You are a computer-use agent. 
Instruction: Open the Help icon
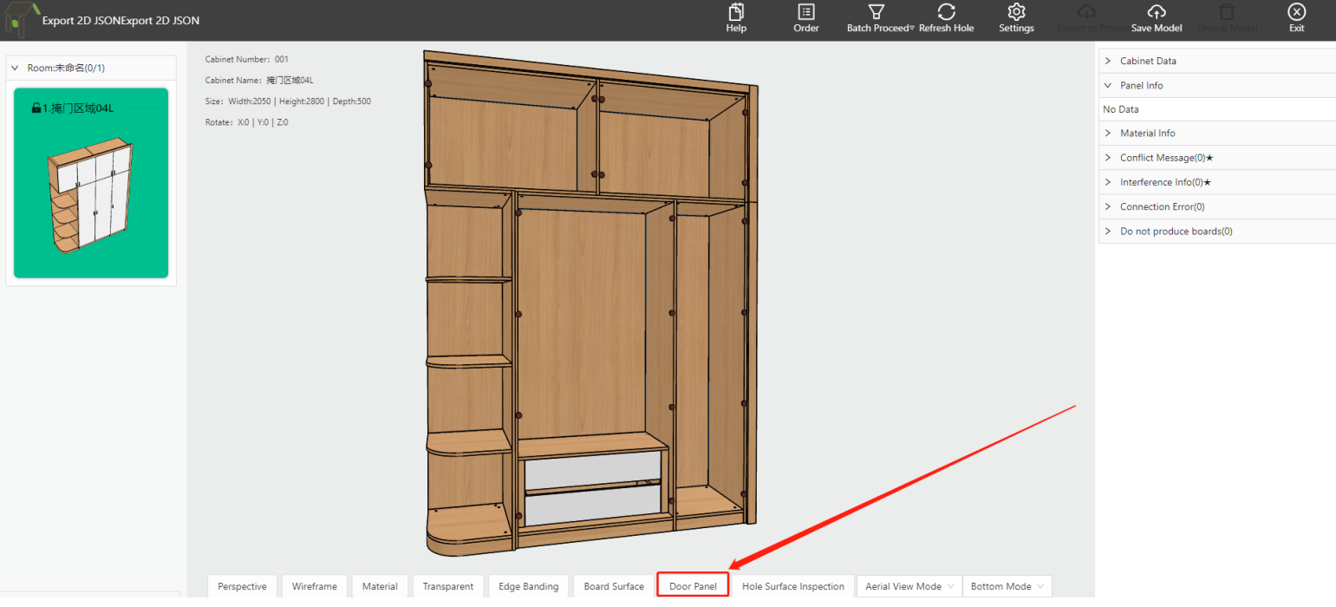click(736, 12)
